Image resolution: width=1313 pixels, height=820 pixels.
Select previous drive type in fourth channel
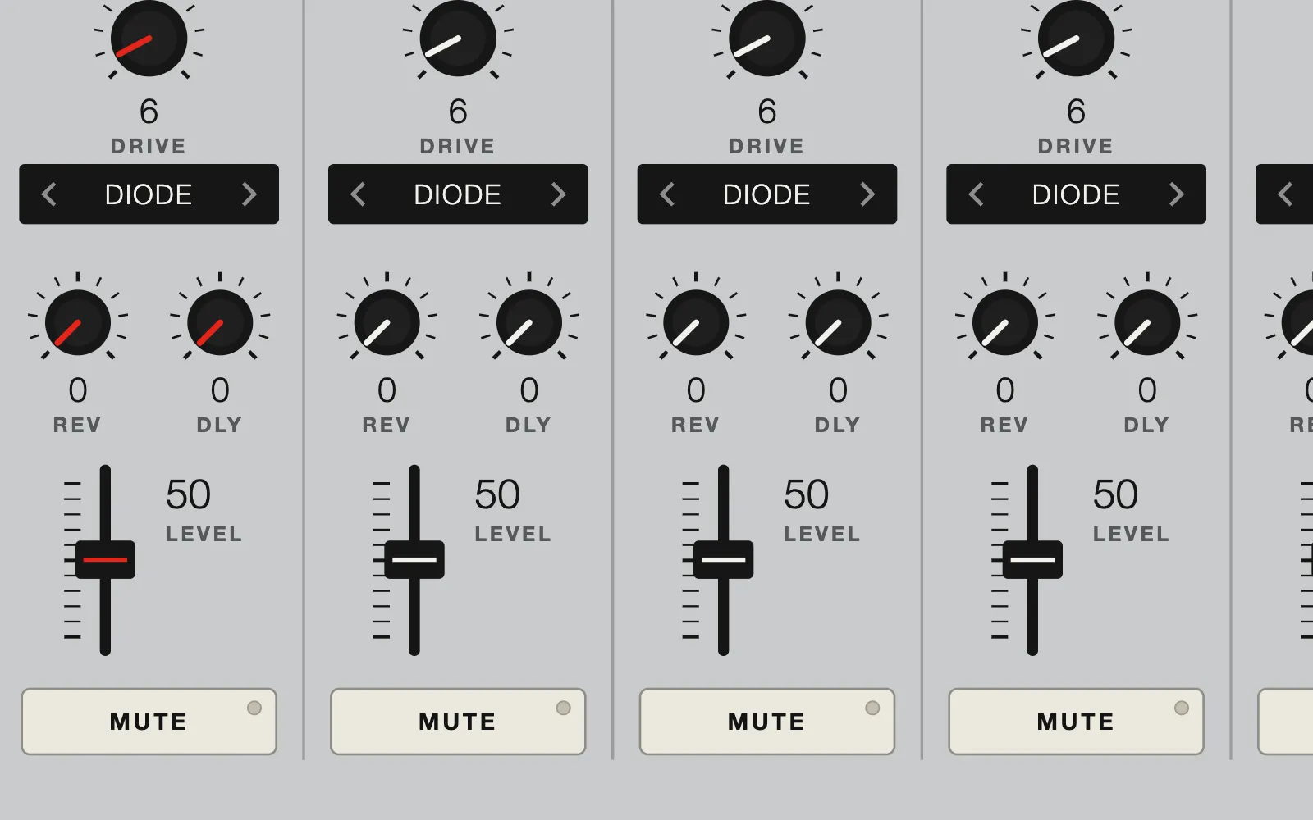pos(976,194)
